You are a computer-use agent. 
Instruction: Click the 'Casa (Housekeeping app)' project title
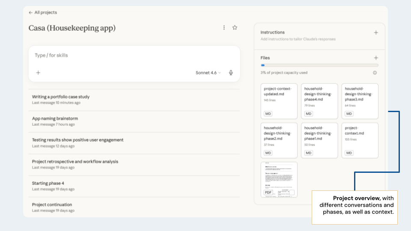click(x=72, y=28)
